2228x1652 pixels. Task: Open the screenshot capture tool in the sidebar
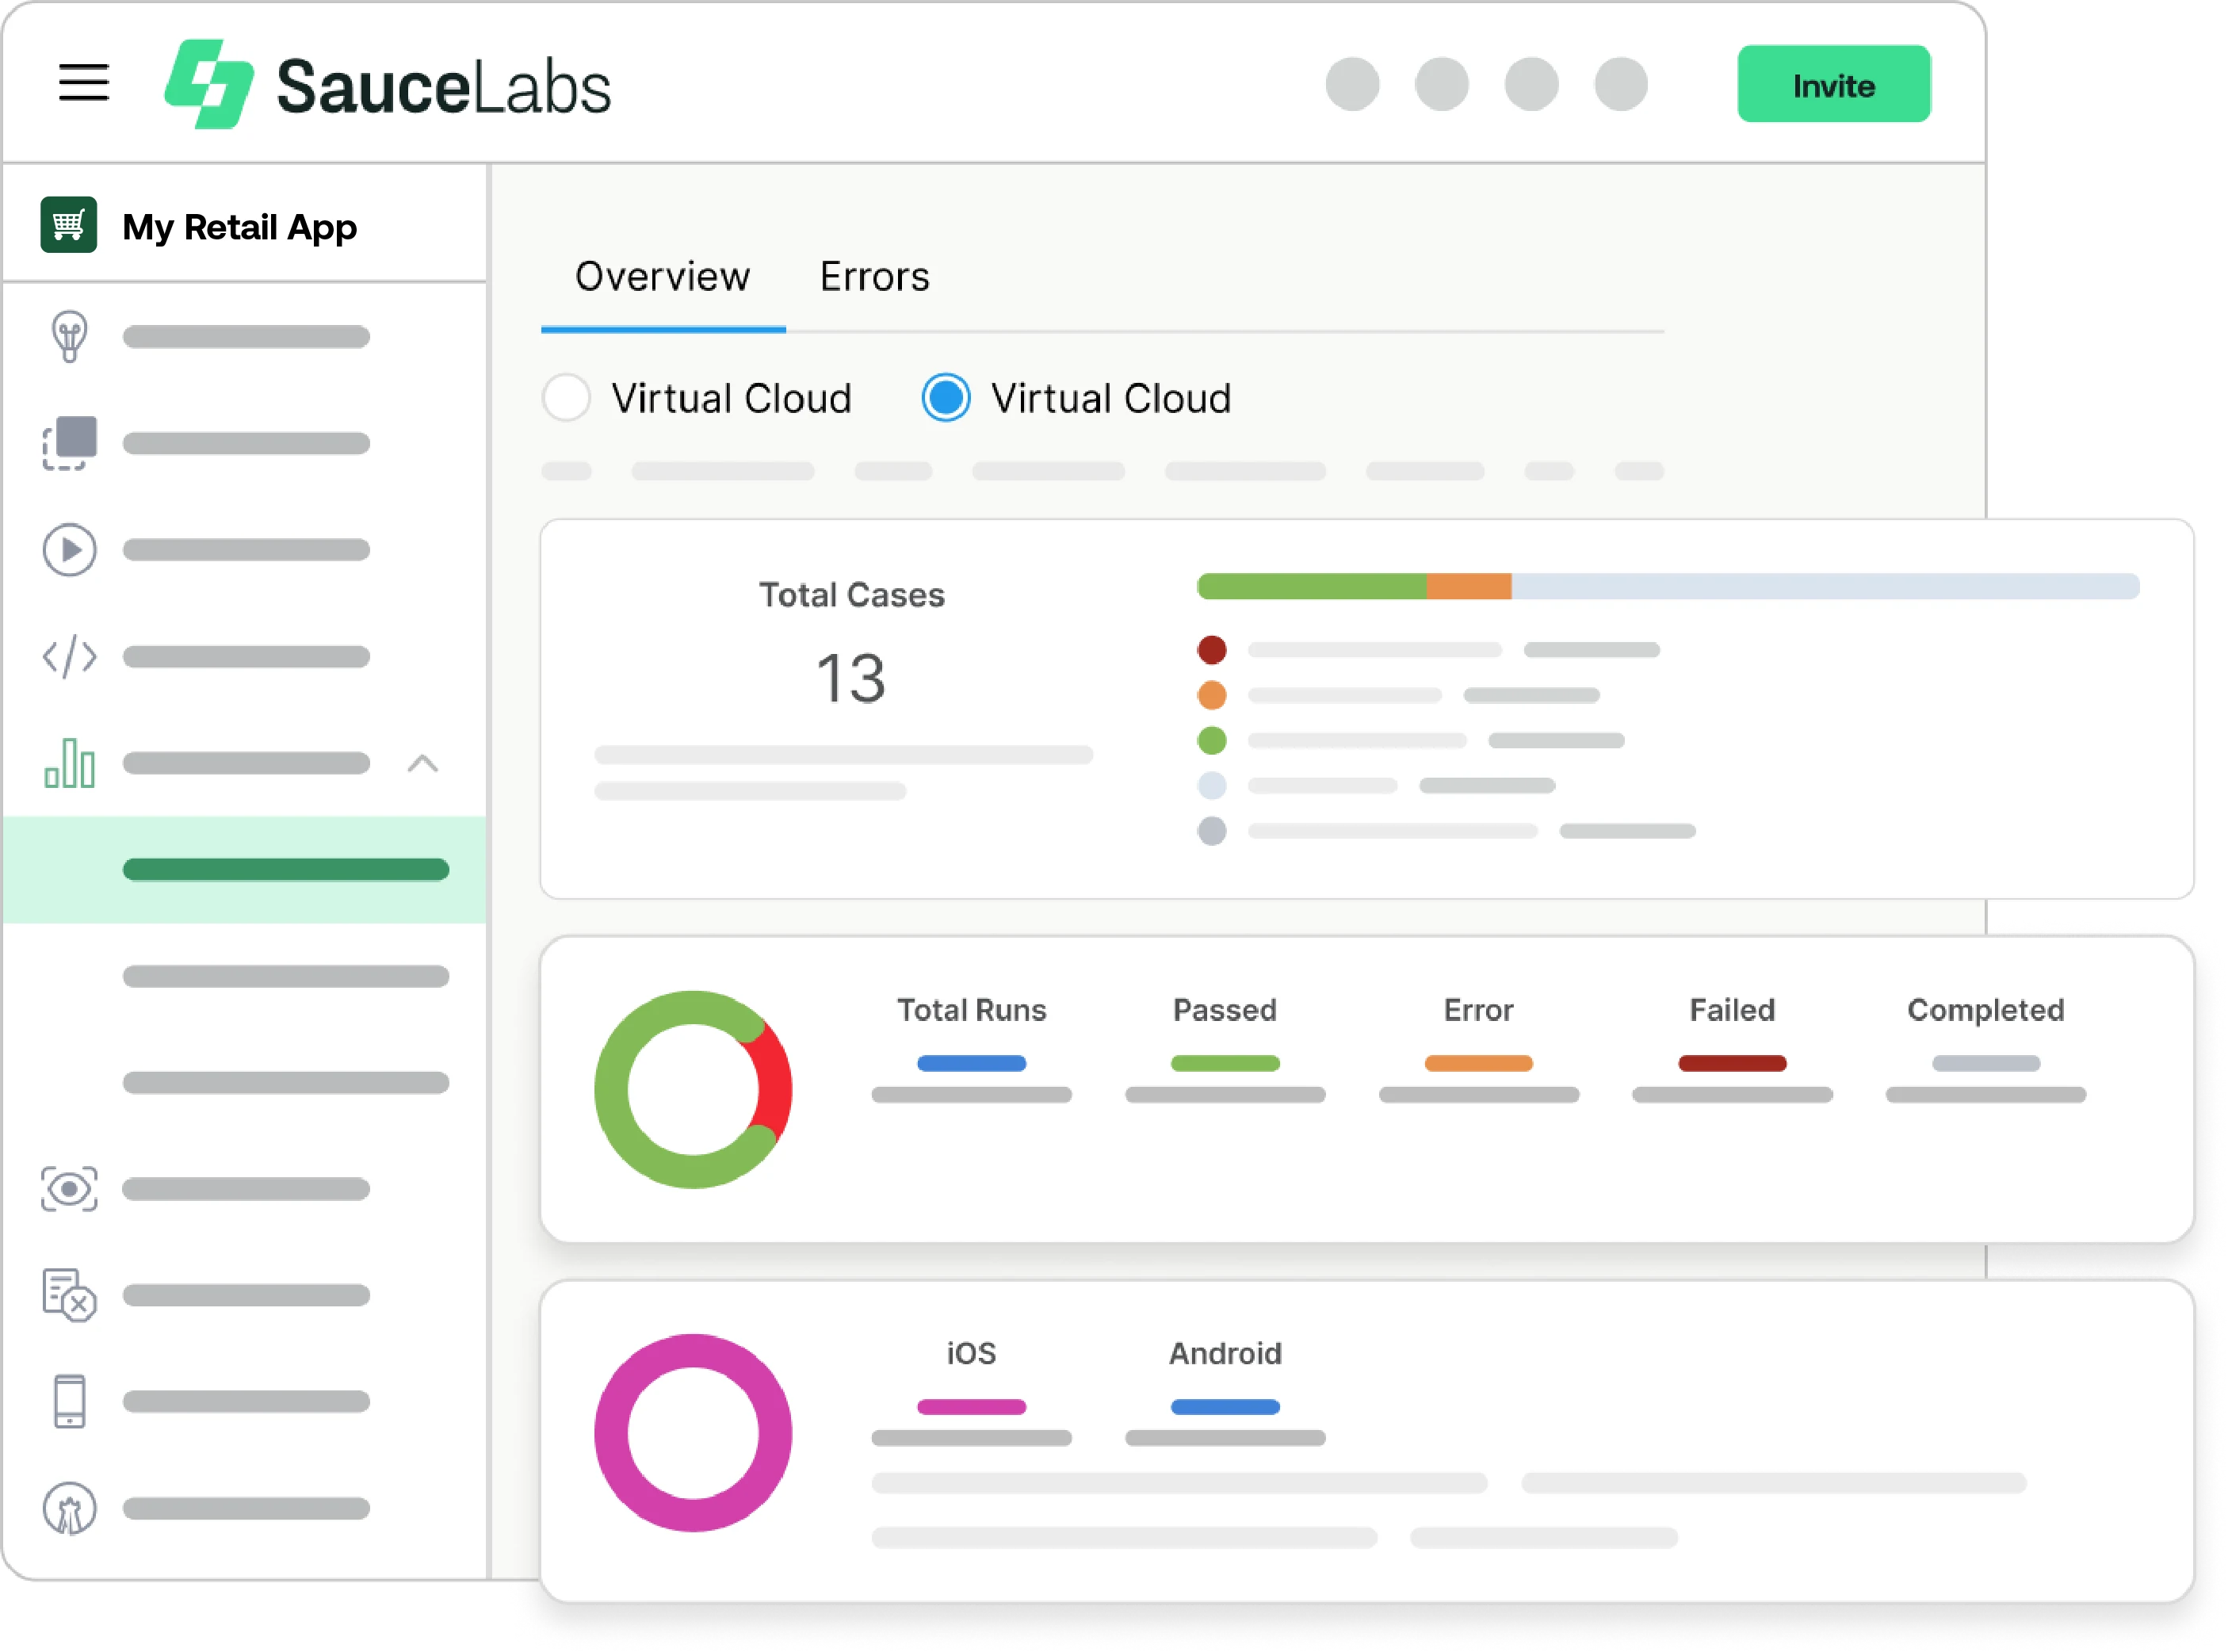coord(68,443)
